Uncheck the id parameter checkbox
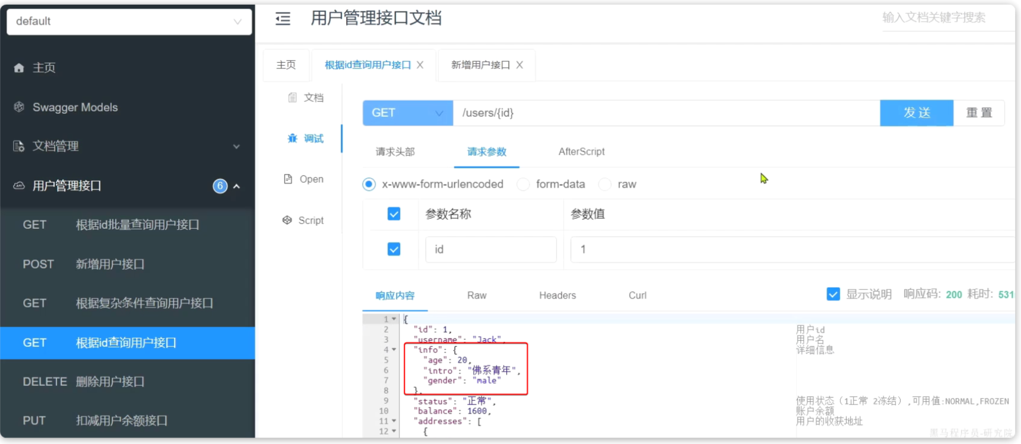This screenshot has width=1021, height=444. pyautogui.click(x=394, y=250)
